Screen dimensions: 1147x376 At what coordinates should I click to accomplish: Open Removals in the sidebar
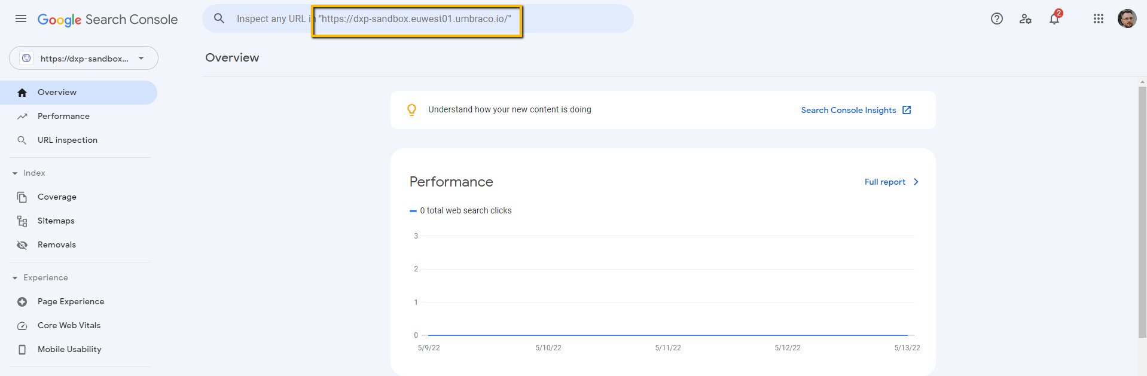click(78, 244)
